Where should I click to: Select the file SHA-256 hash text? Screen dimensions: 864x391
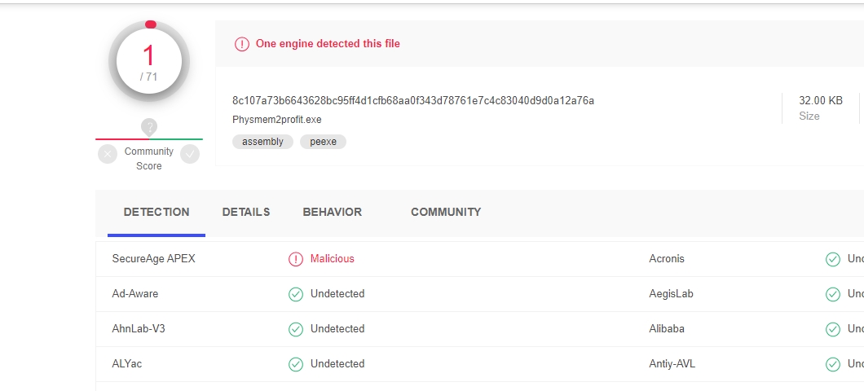[413, 101]
